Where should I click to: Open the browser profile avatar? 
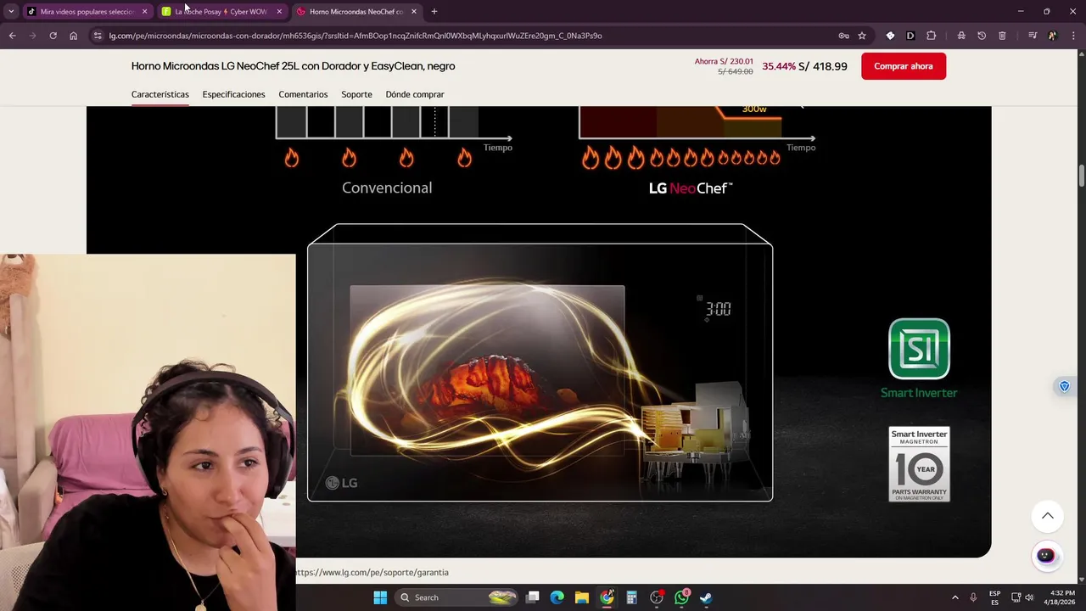pos(1053,36)
